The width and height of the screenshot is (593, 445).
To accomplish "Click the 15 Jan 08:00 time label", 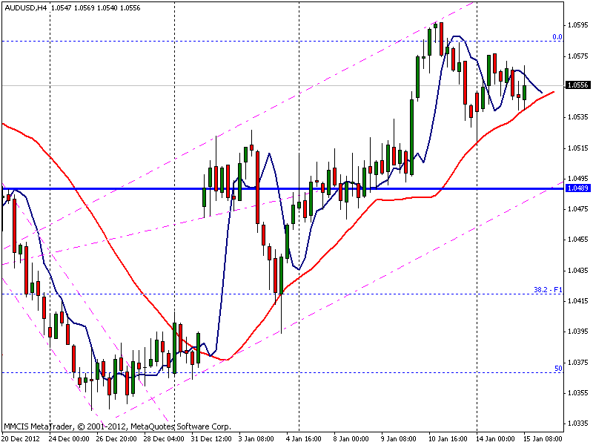I will [x=543, y=438].
